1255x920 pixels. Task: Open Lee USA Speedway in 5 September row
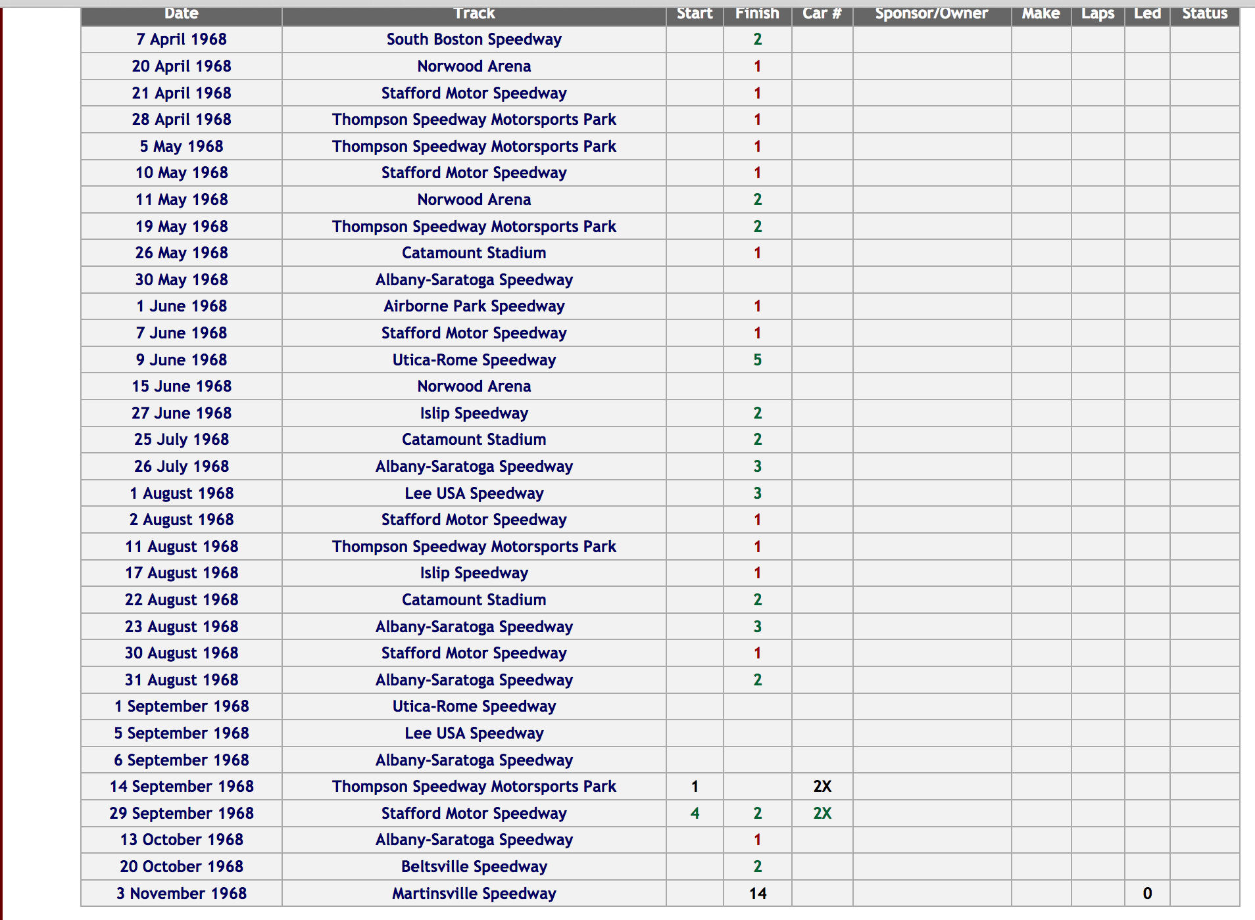(474, 733)
